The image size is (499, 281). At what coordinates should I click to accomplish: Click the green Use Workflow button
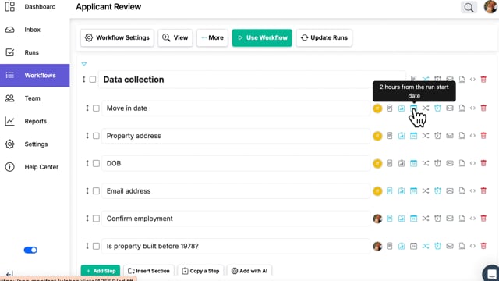coord(262,37)
